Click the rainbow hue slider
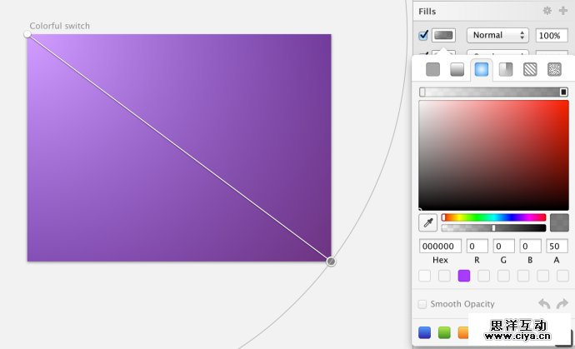Image resolution: width=575 pixels, height=349 pixels. (493, 217)
